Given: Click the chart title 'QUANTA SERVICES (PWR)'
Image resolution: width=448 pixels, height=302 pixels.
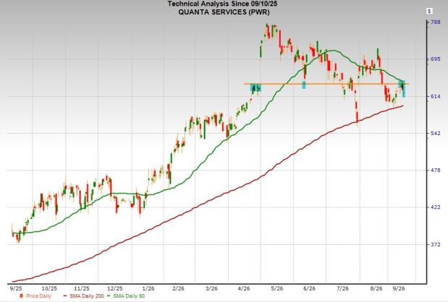Looking at the screenshot, I should click(224, 12).
